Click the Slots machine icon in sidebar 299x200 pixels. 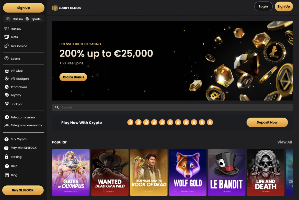tap(7, 37)
